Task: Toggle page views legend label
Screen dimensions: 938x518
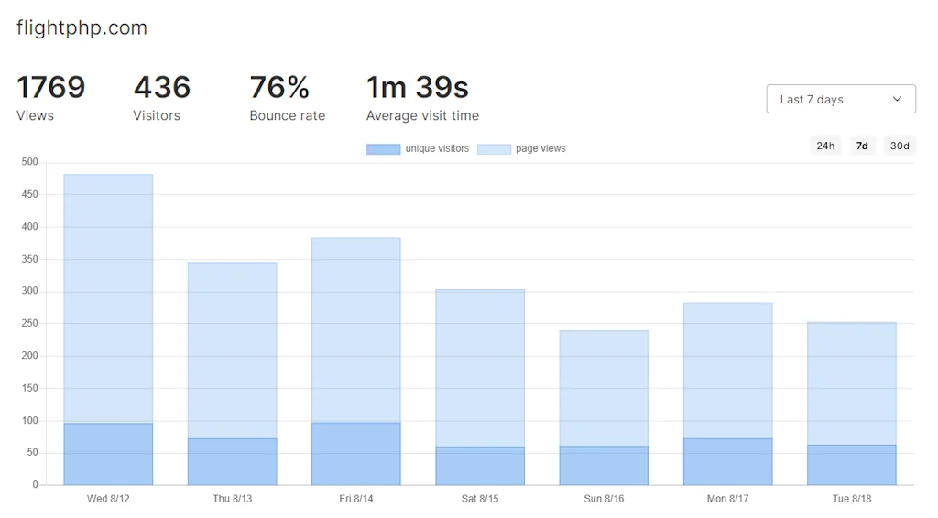Action: (540, 149)
